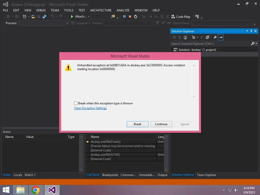Click the volume icon in system tray
The width and height of the screenshot is (260, 195).
coord(236,190)
